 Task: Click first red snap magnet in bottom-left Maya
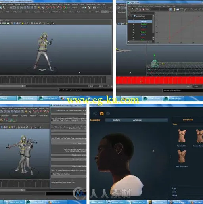click(34, 112)
